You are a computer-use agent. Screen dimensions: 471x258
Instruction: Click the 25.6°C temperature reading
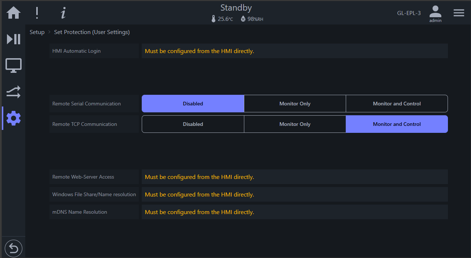225,19
